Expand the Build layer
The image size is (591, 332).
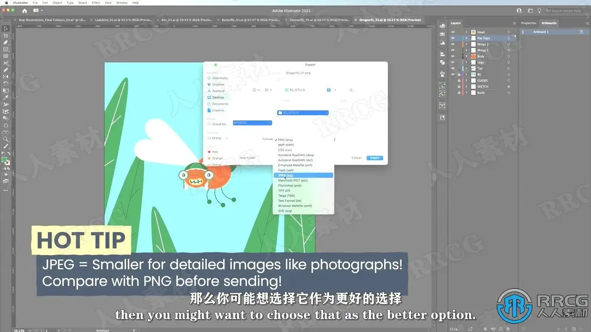(x=466, y=92)
